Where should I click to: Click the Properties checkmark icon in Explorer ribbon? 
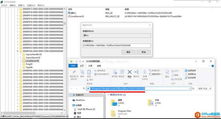point(167,72)
